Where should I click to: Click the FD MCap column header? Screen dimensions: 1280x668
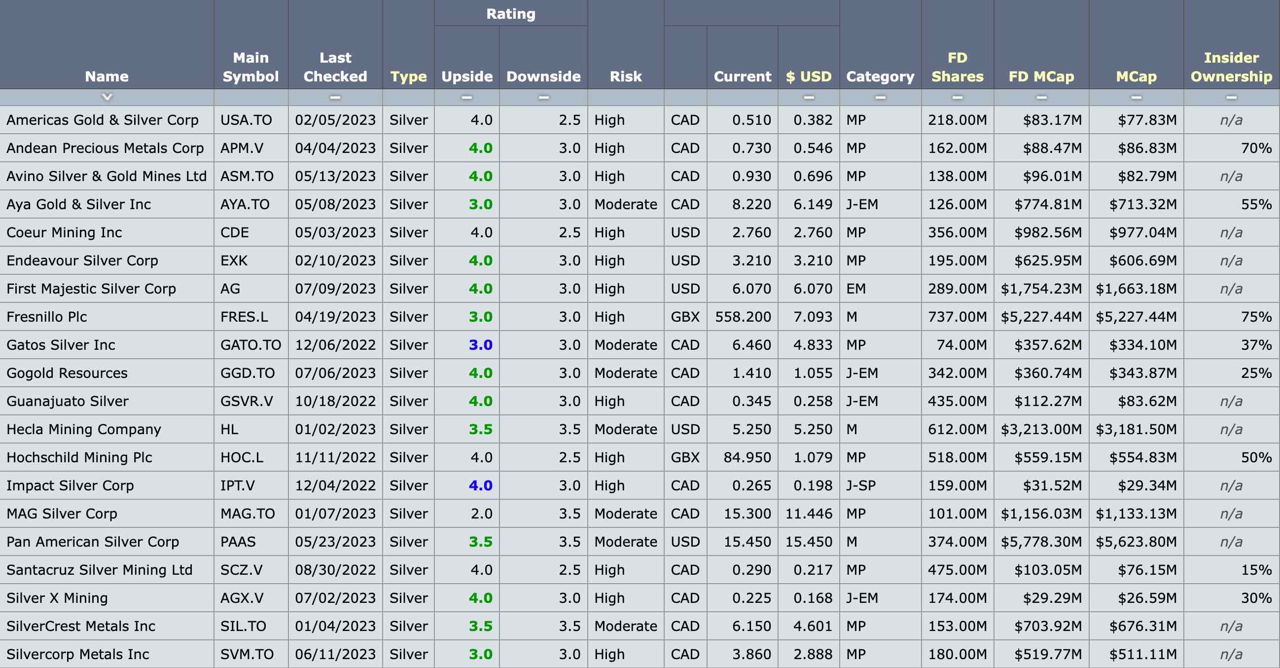coord(1041,76)
